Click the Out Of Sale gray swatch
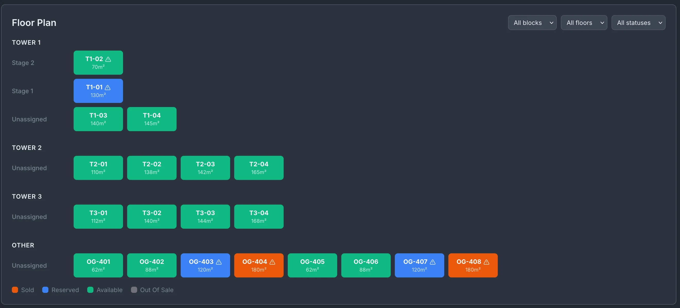 coord(134,290)
